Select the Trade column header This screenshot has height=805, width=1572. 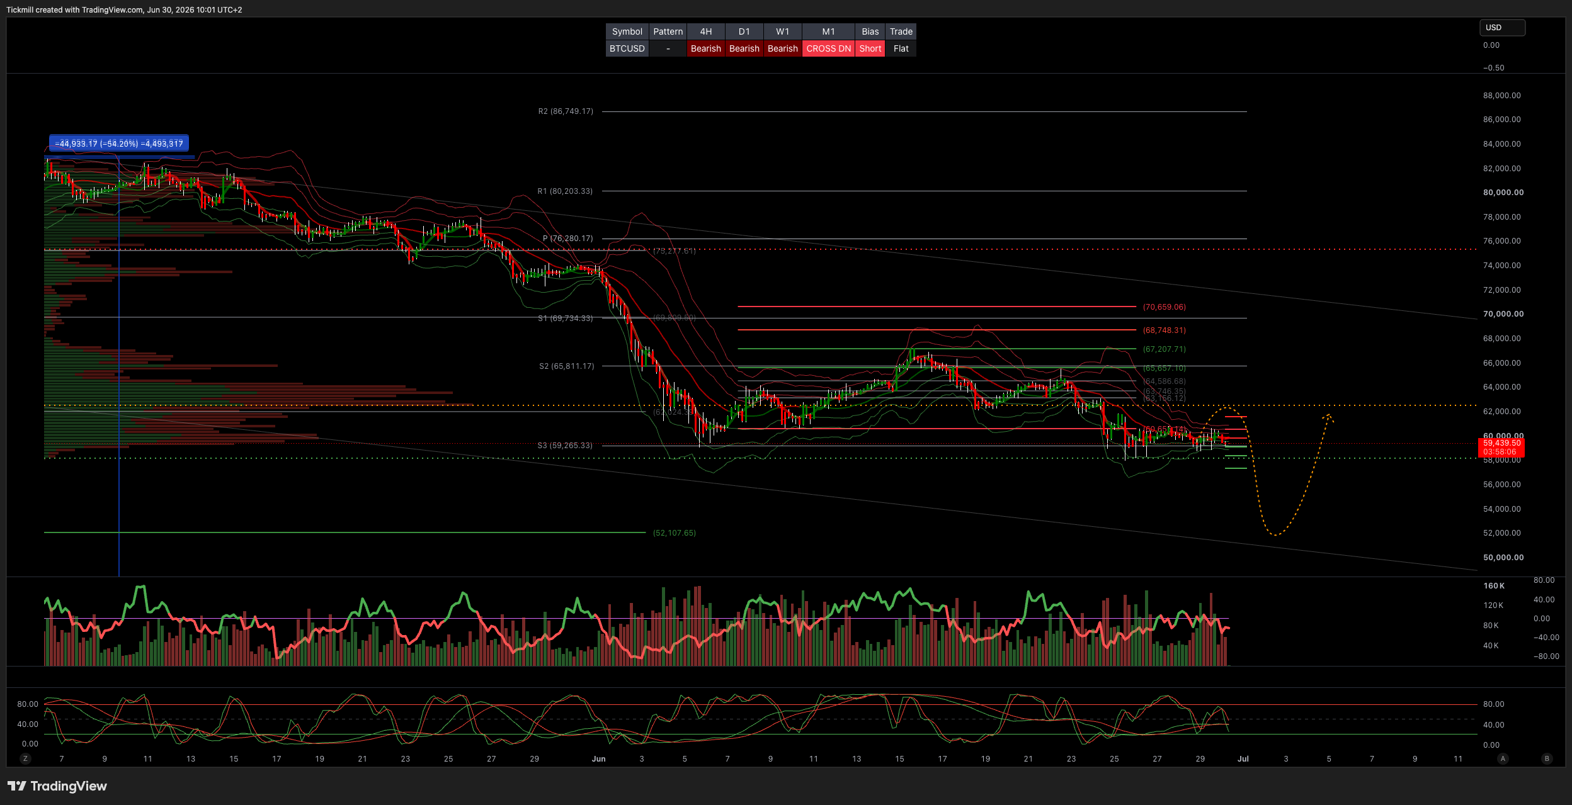click(x=901, y=31)
